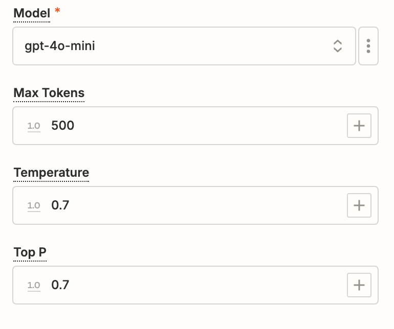Click the Temperature number type icon

[34, 205]
